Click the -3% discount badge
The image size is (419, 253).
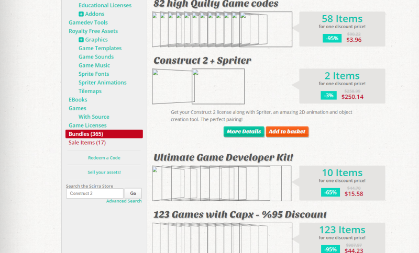tap(329, 96)
